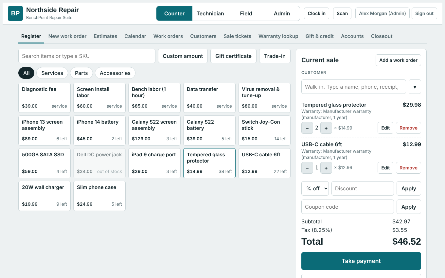This screenshot has width=445, height=278.
Task: Open Alex Morgan (Admin) account button
Action: [x=383, y=13]
